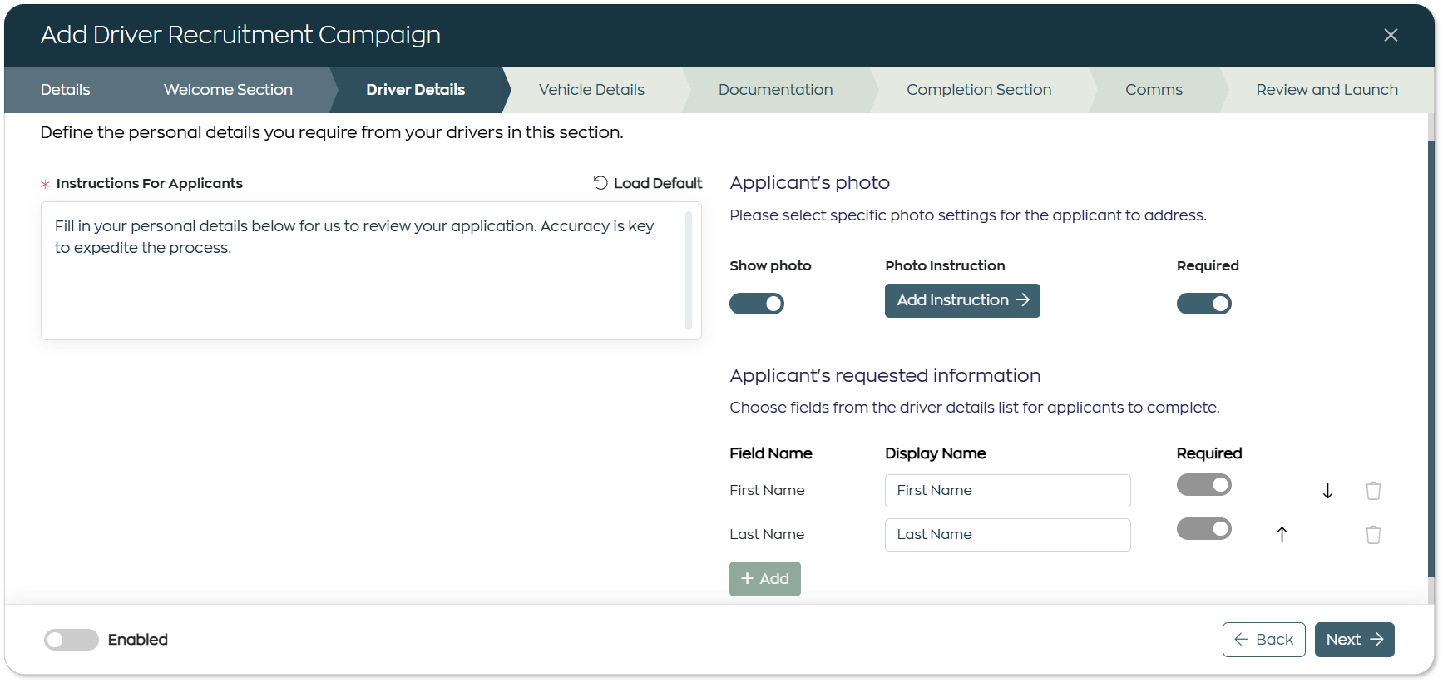Move First Name field down with arrow
This screenshot has width=1443, height=683.
click(x=1327, y=491)
